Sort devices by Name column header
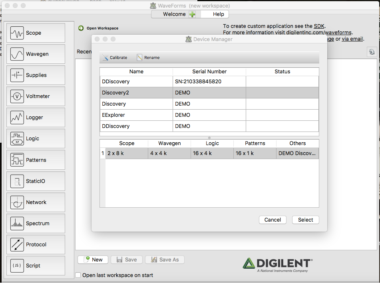The width and height of the screenshot is (380, 283). click(136, 71)
